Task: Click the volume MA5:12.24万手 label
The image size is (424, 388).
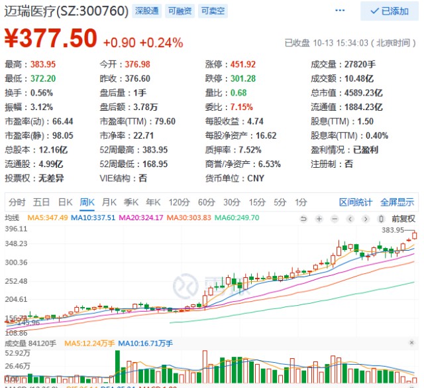Action: (x=89, y=344)
